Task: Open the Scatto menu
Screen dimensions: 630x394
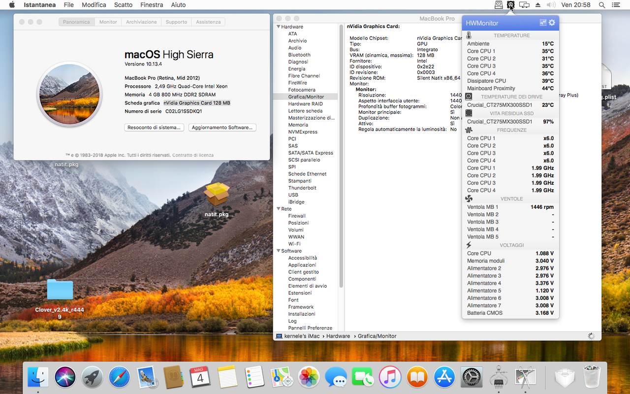Action: click(123, 5)
